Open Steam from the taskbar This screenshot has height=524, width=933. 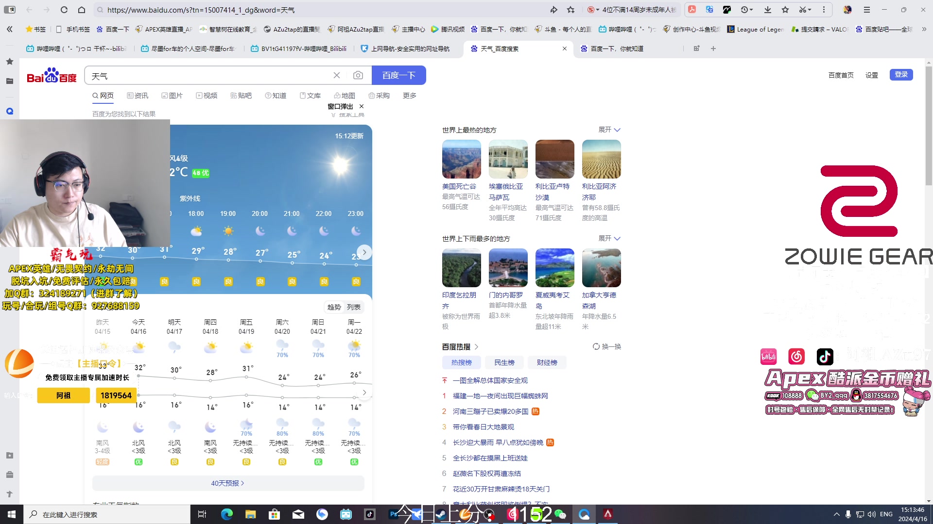(442, 514)
